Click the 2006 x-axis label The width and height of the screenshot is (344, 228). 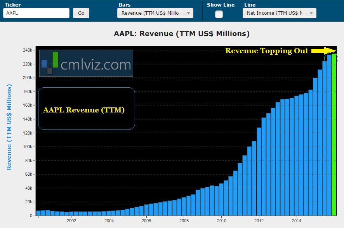click(x=146, y=221)
